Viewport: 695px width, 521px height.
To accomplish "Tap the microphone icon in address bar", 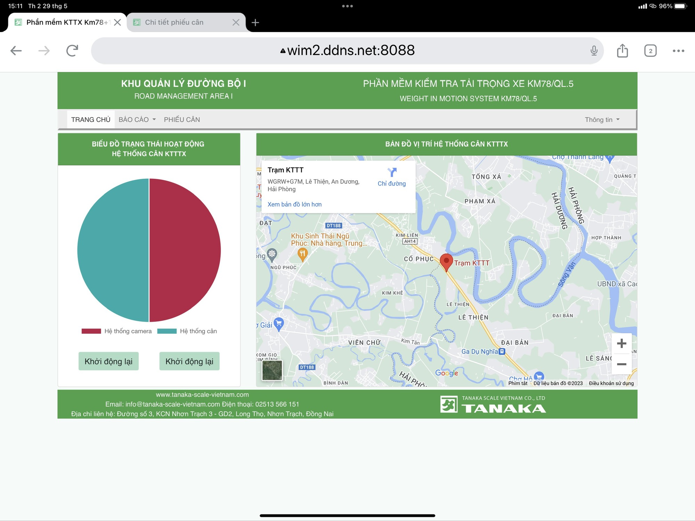I will point(594,51).
